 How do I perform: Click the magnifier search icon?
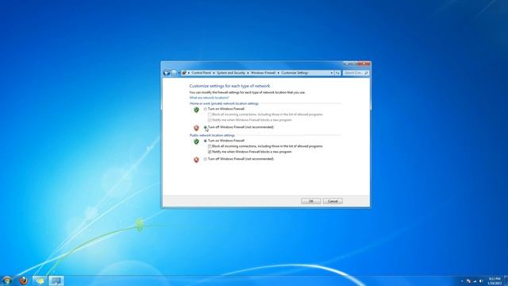point(367,73)
